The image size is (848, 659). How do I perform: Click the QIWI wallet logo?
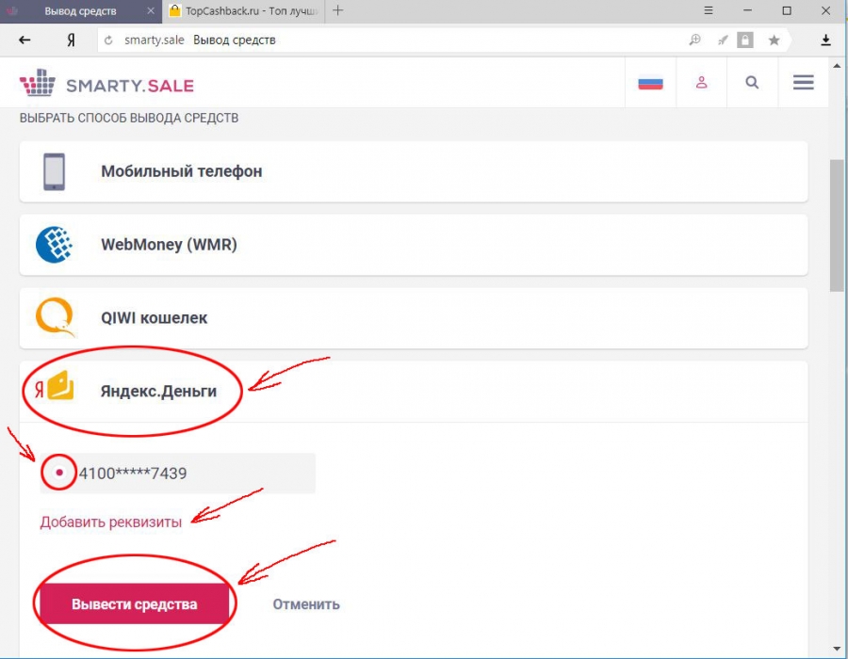56,317
